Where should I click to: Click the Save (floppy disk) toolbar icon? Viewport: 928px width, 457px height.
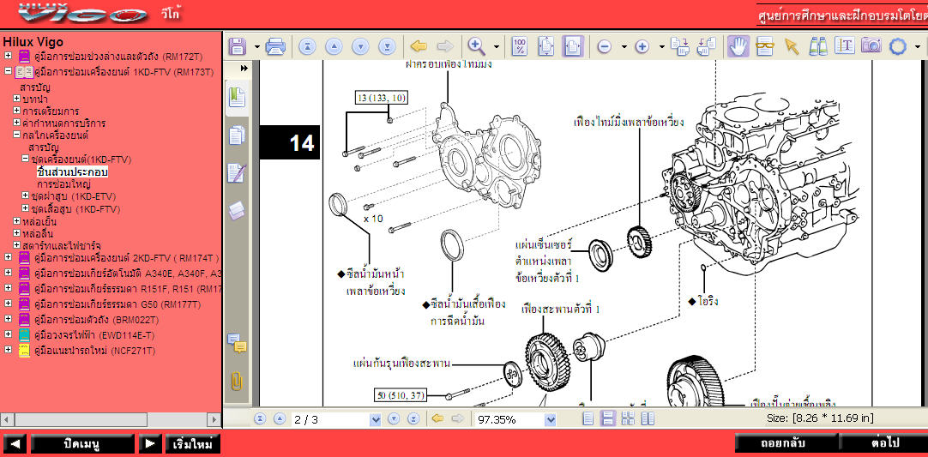pos(238,46)
